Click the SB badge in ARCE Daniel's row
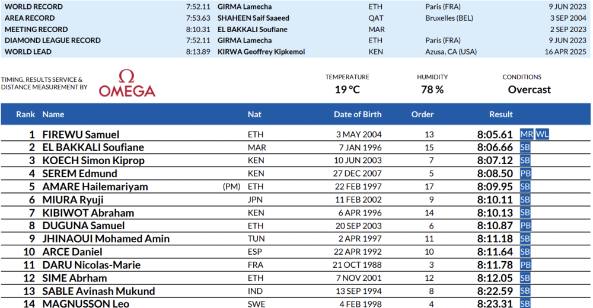Viewport: 593px width, 308px height. 525,252
